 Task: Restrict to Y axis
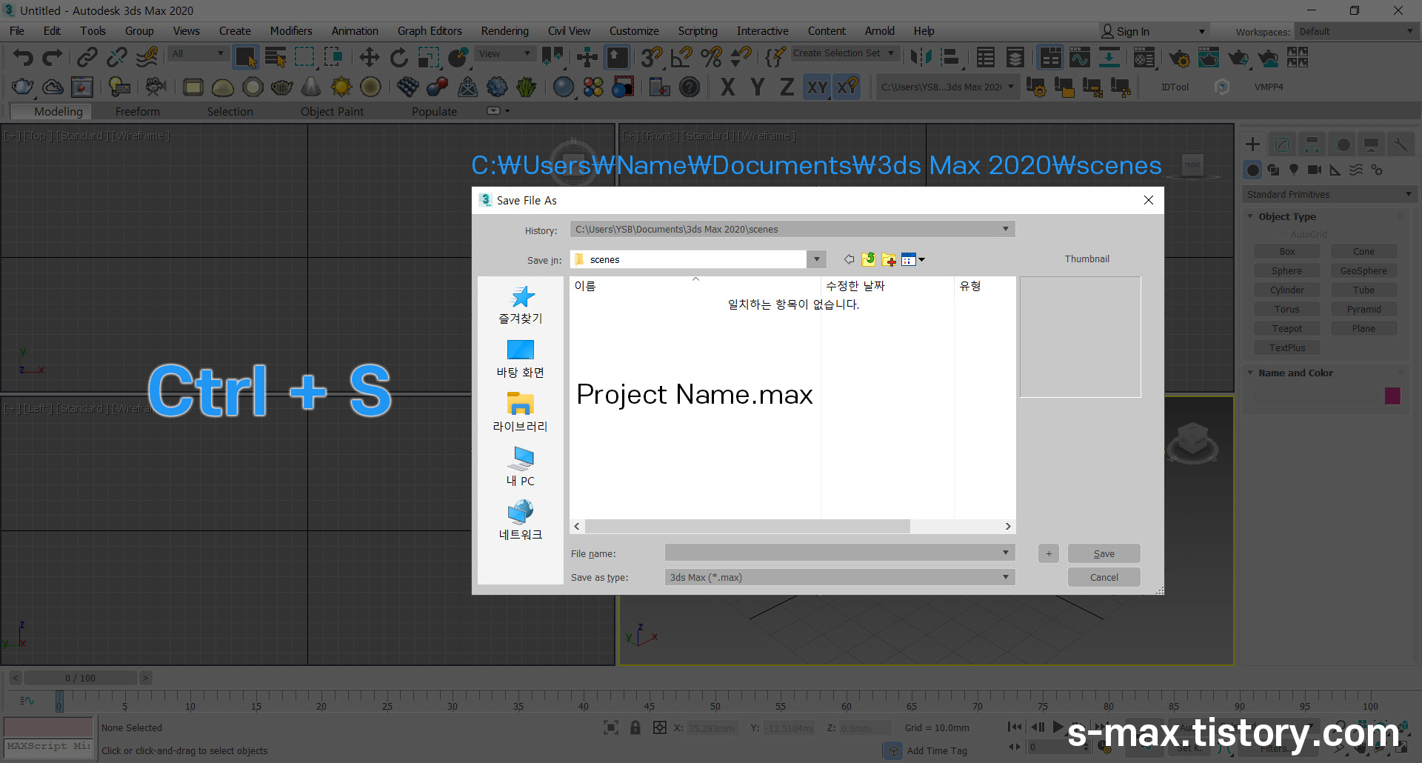tap(757, 87)
